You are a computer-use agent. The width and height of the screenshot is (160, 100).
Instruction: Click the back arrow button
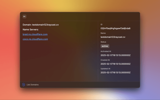pos(24,16)
